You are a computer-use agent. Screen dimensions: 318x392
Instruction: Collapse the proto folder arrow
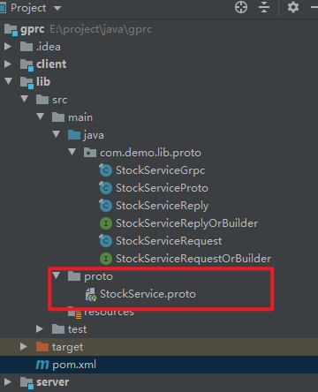(x=56, y=275)
